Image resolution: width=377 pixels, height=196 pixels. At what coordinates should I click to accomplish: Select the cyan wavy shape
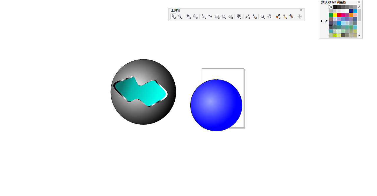(x=140, y=92)
